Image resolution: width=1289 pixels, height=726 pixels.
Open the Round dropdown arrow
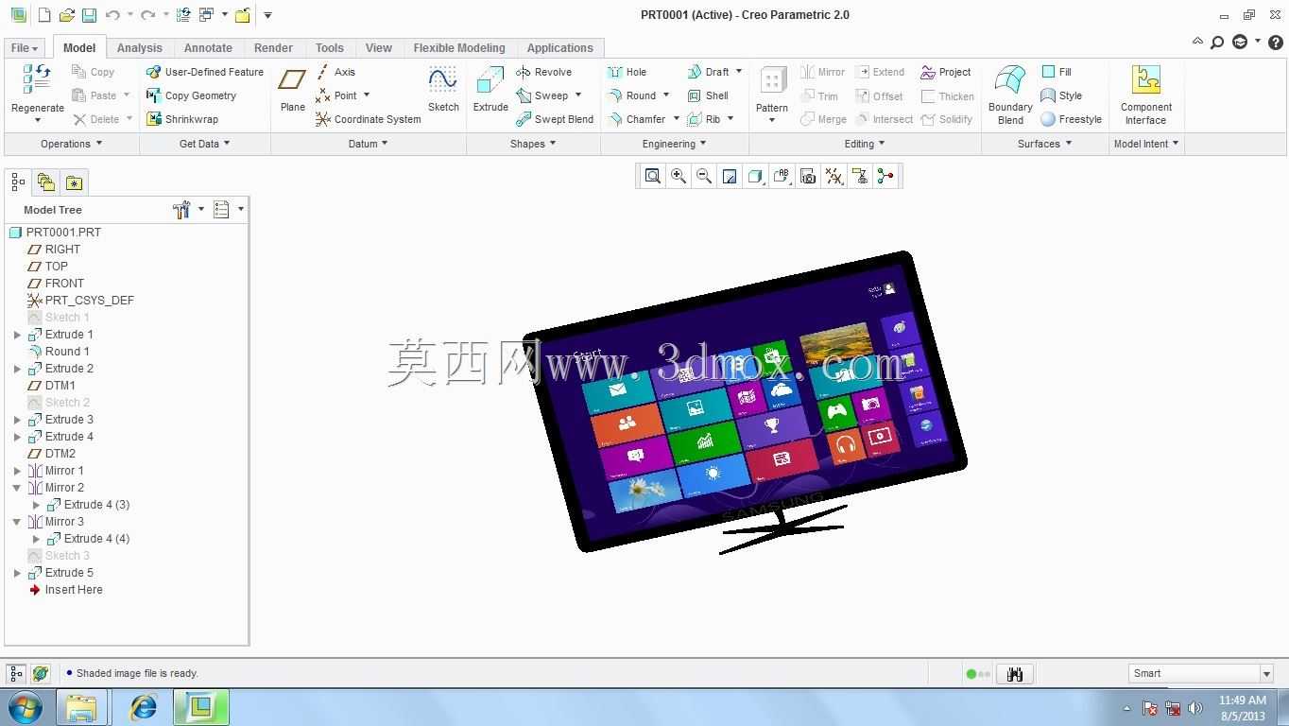[666, 95]
